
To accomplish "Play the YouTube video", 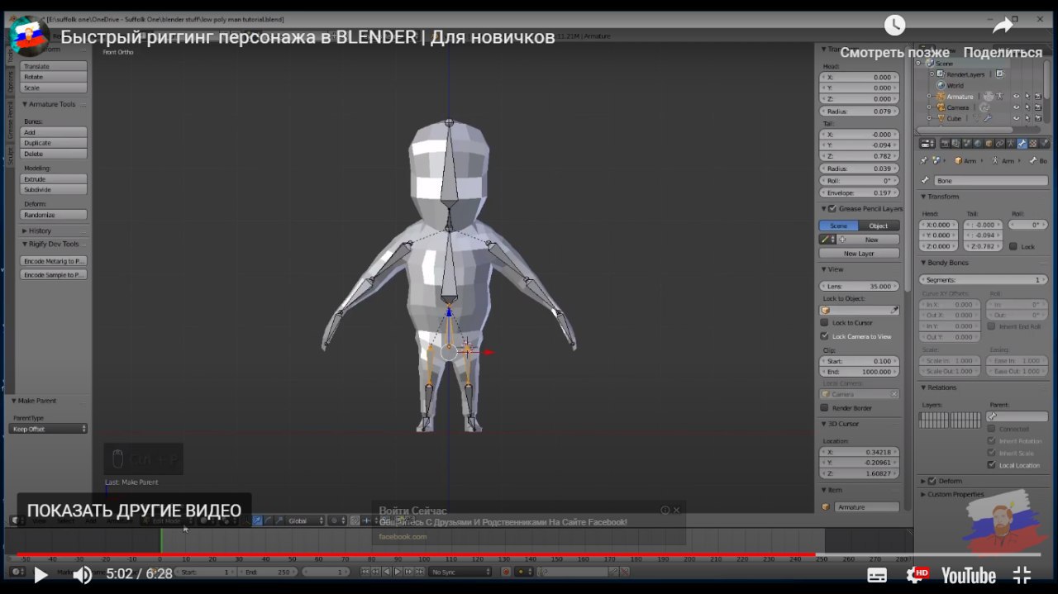I will (41, 575).
